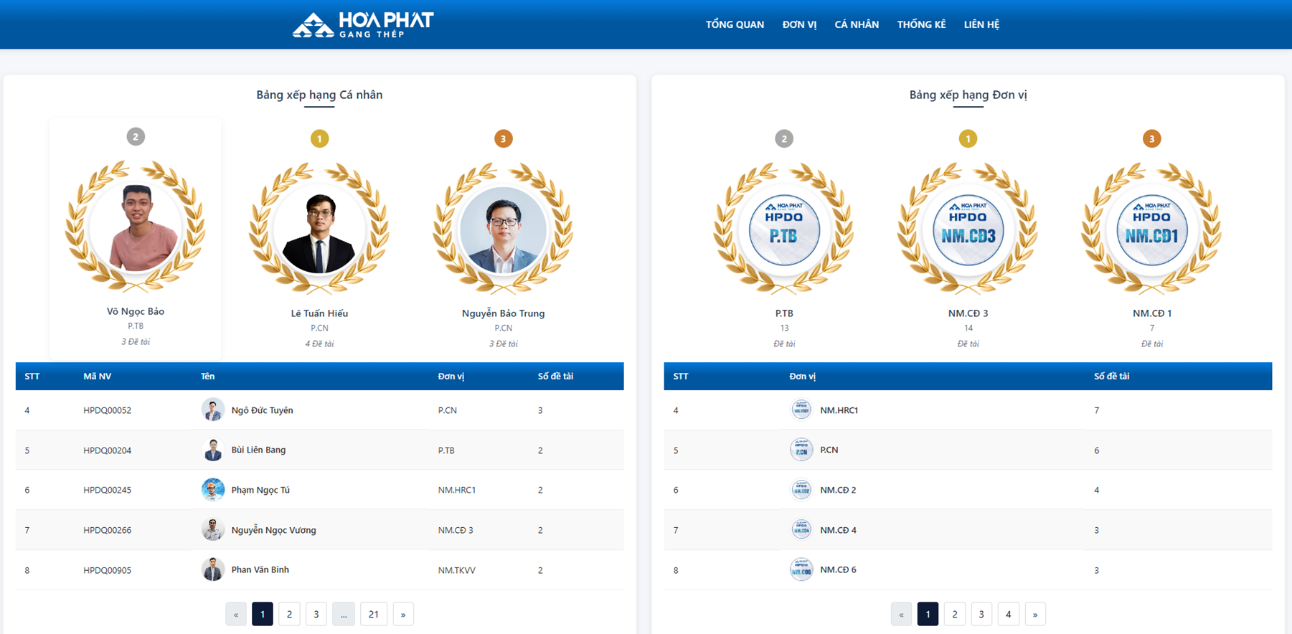Click the NM.CĐ3 first-place unit badge
The height and width of the screenshot is (634, 1292).
pos(968,230)
